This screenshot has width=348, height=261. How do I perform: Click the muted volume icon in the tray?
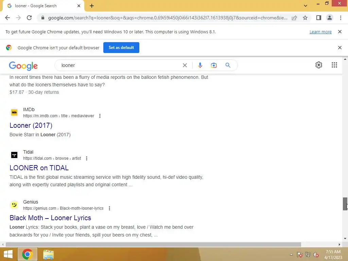316,255
